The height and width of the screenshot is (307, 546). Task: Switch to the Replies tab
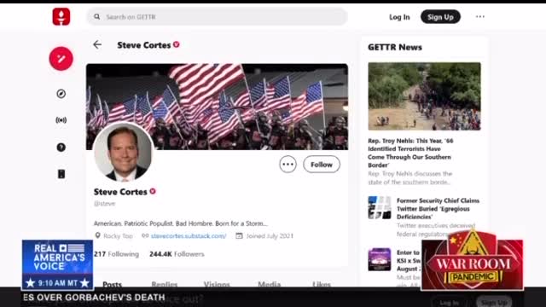coord(165,284)
